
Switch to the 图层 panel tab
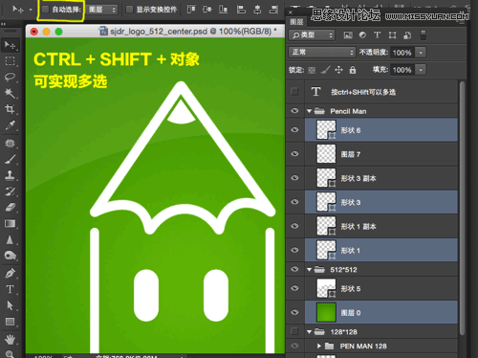point(296,22)
